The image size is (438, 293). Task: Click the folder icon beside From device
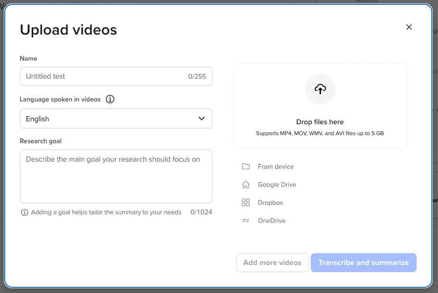coord(245,166)
